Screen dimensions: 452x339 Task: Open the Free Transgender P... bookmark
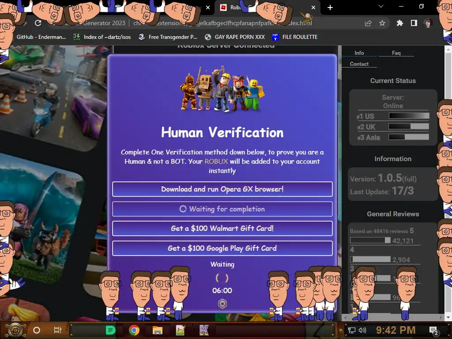168,37
